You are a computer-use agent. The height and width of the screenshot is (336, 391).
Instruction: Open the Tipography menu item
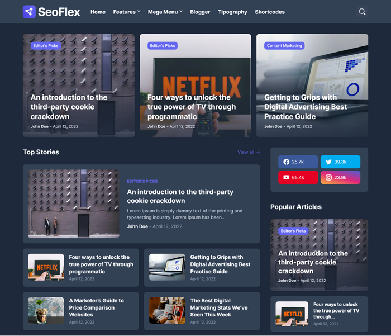coord(232,12)
